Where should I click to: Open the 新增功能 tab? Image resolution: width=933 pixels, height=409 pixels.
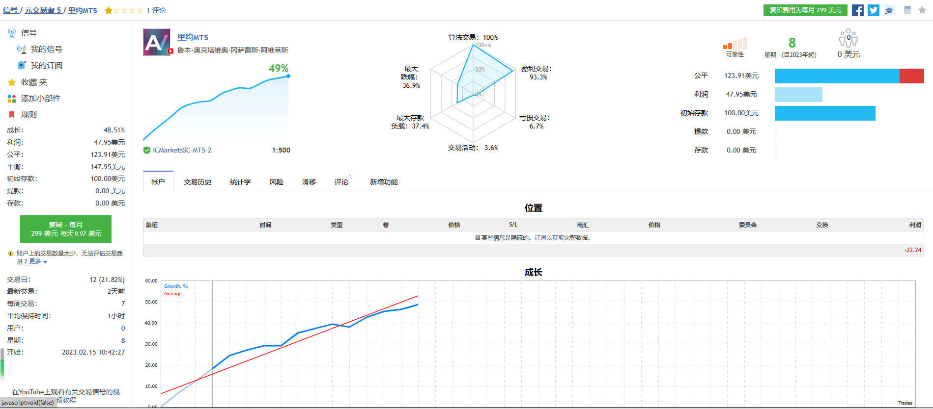(384, 182)
